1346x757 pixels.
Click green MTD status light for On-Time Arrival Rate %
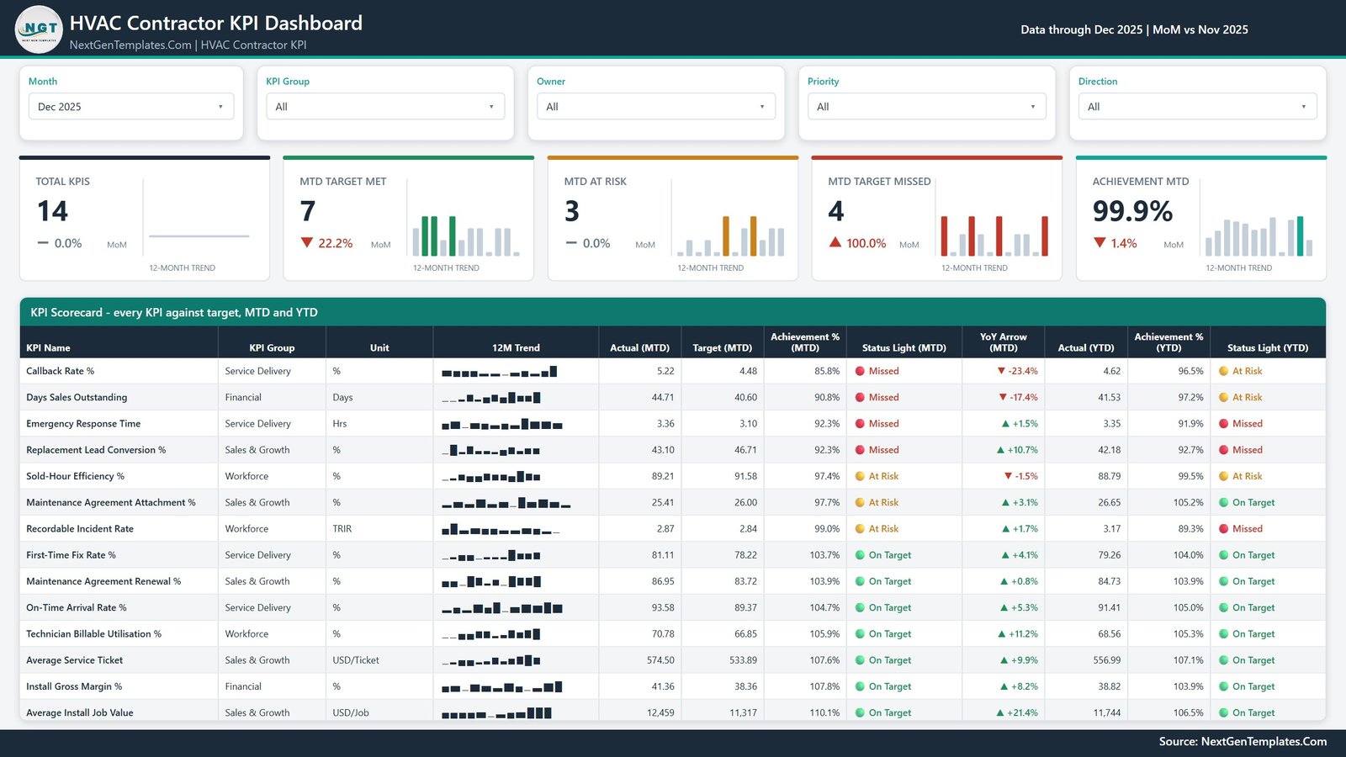point(861,607)
